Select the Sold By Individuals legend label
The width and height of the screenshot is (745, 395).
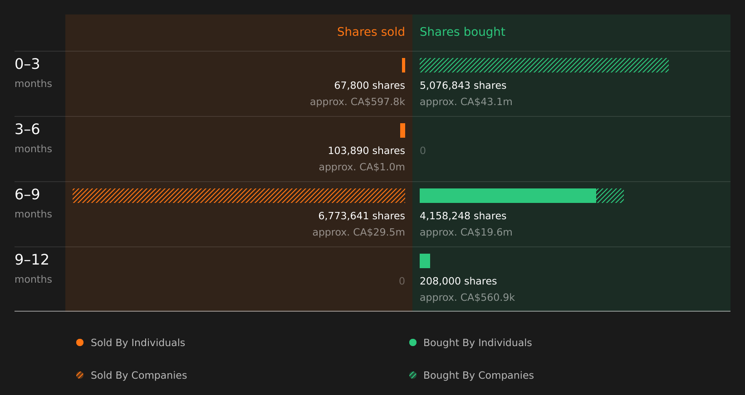click(x=138, y=343)
